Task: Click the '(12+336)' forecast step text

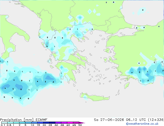Action: click(x=156, y=120)
